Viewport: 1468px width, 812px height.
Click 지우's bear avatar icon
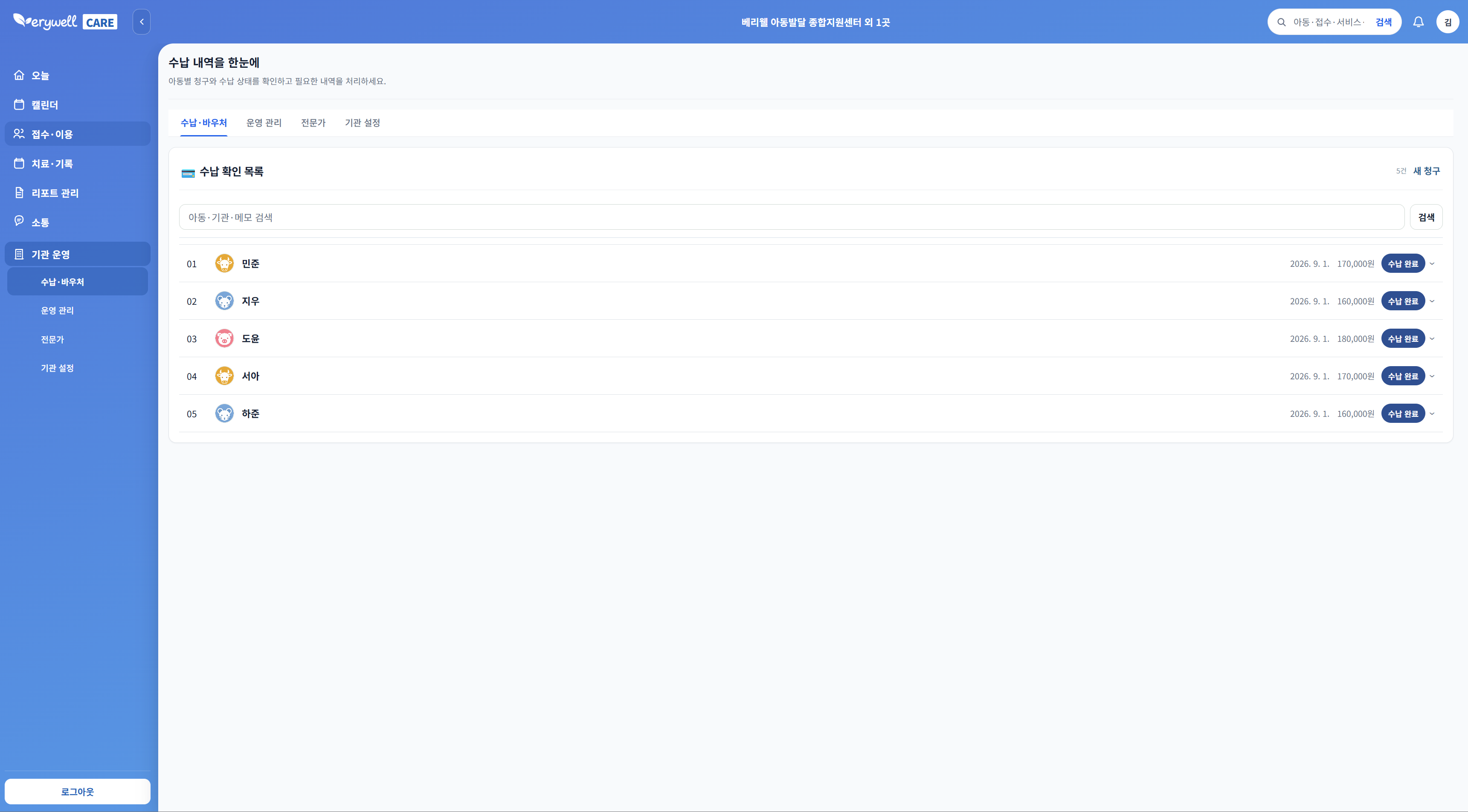[224, 301]
